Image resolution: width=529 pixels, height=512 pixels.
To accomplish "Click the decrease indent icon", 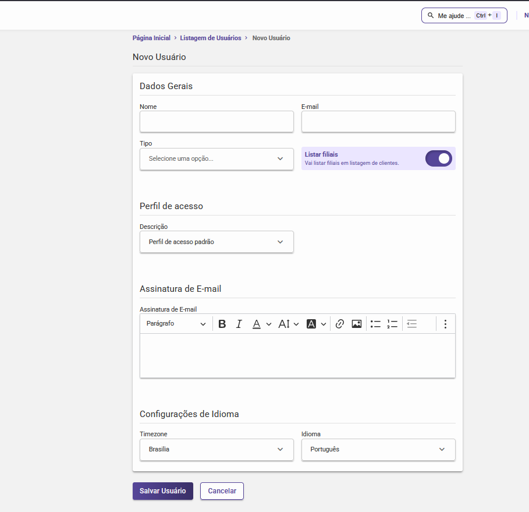I will click(x=412, y=324).
